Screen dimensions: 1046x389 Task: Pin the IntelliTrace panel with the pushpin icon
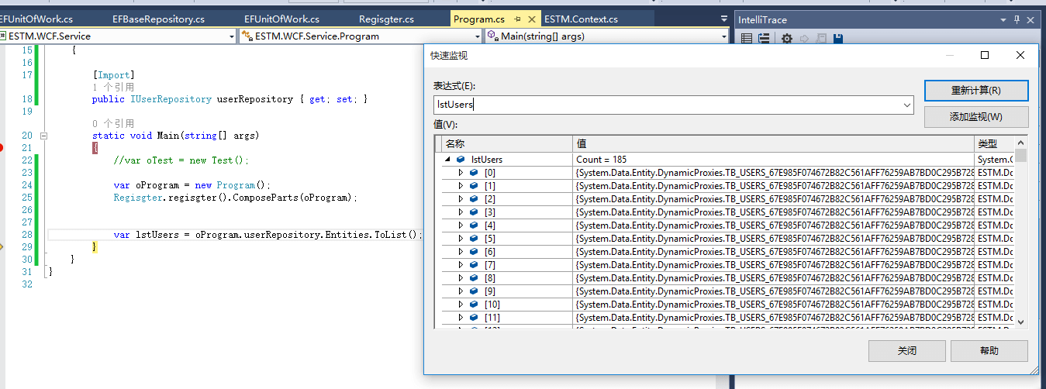click(1017, 19)
